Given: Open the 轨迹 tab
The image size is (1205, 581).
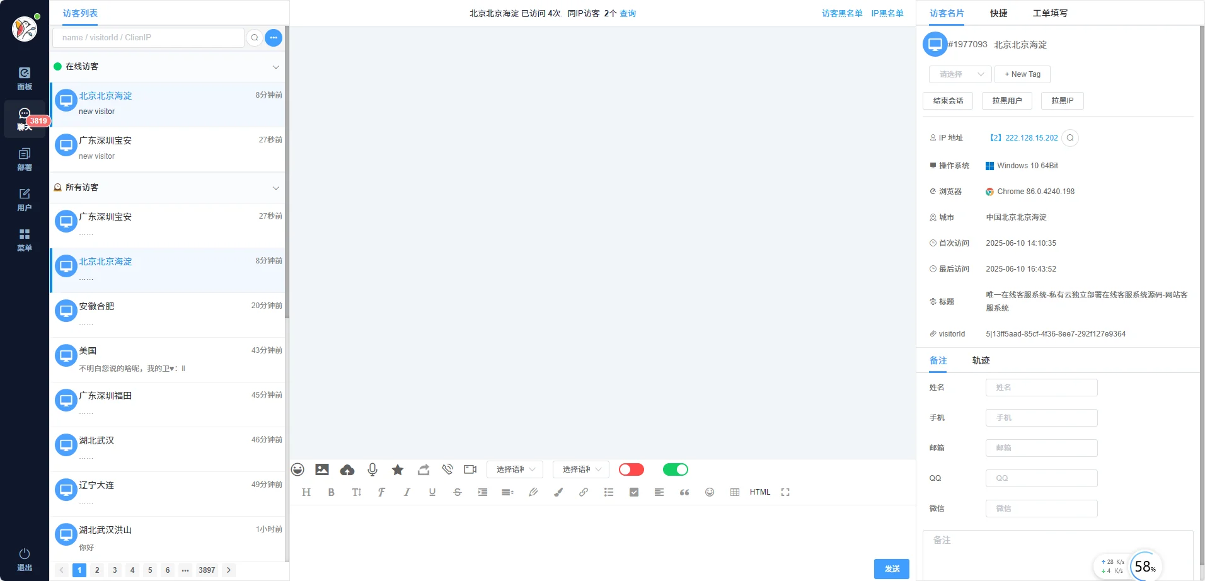Looking at the screenshot, I should pyautogui.click(x=981, y=360).
